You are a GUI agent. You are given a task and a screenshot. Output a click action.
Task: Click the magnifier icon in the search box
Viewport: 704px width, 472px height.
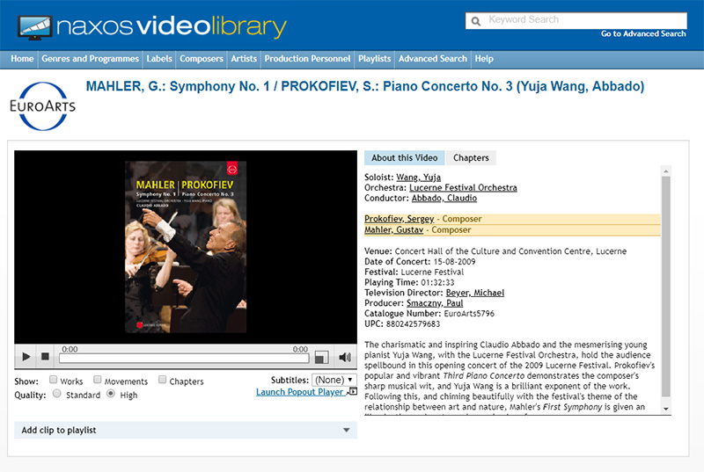coord(476,21)
